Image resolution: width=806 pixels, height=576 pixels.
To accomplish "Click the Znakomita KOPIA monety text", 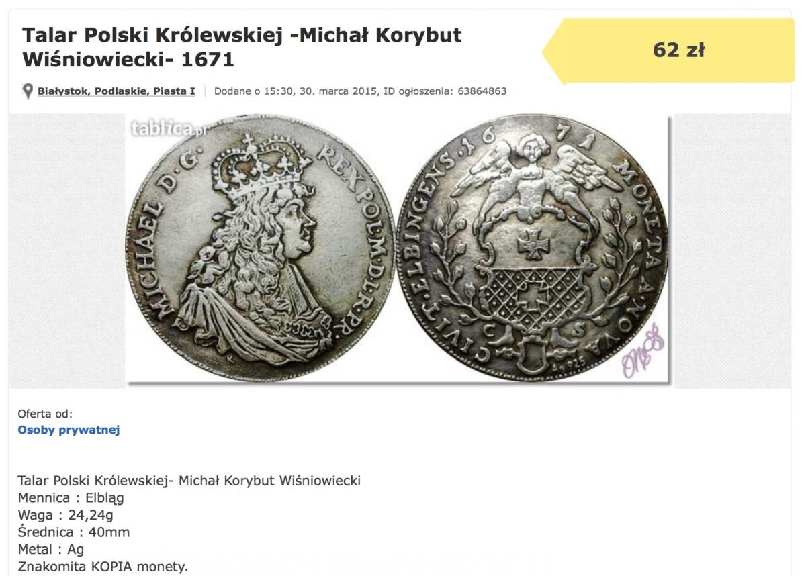I will point(103,567).
